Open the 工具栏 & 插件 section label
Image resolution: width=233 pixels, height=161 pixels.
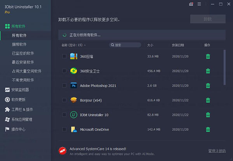pos(22,110)
